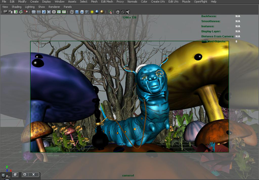This screenshot has height=180, width=259.
Task: Open the panel Show menu
Action: click(41, 7)
